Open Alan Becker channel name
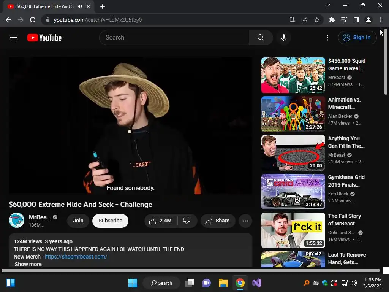389x292 pixels. click(x=340, y=116)
